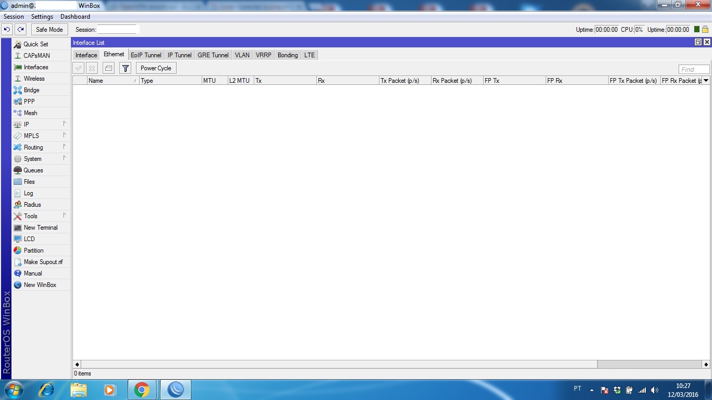This screenshot has height=400, width=712.
Task: Open the Dashboard menu
Action: point(75,17)
